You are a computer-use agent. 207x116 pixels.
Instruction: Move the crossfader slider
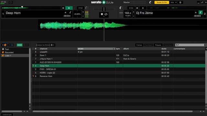coord(104,9)
